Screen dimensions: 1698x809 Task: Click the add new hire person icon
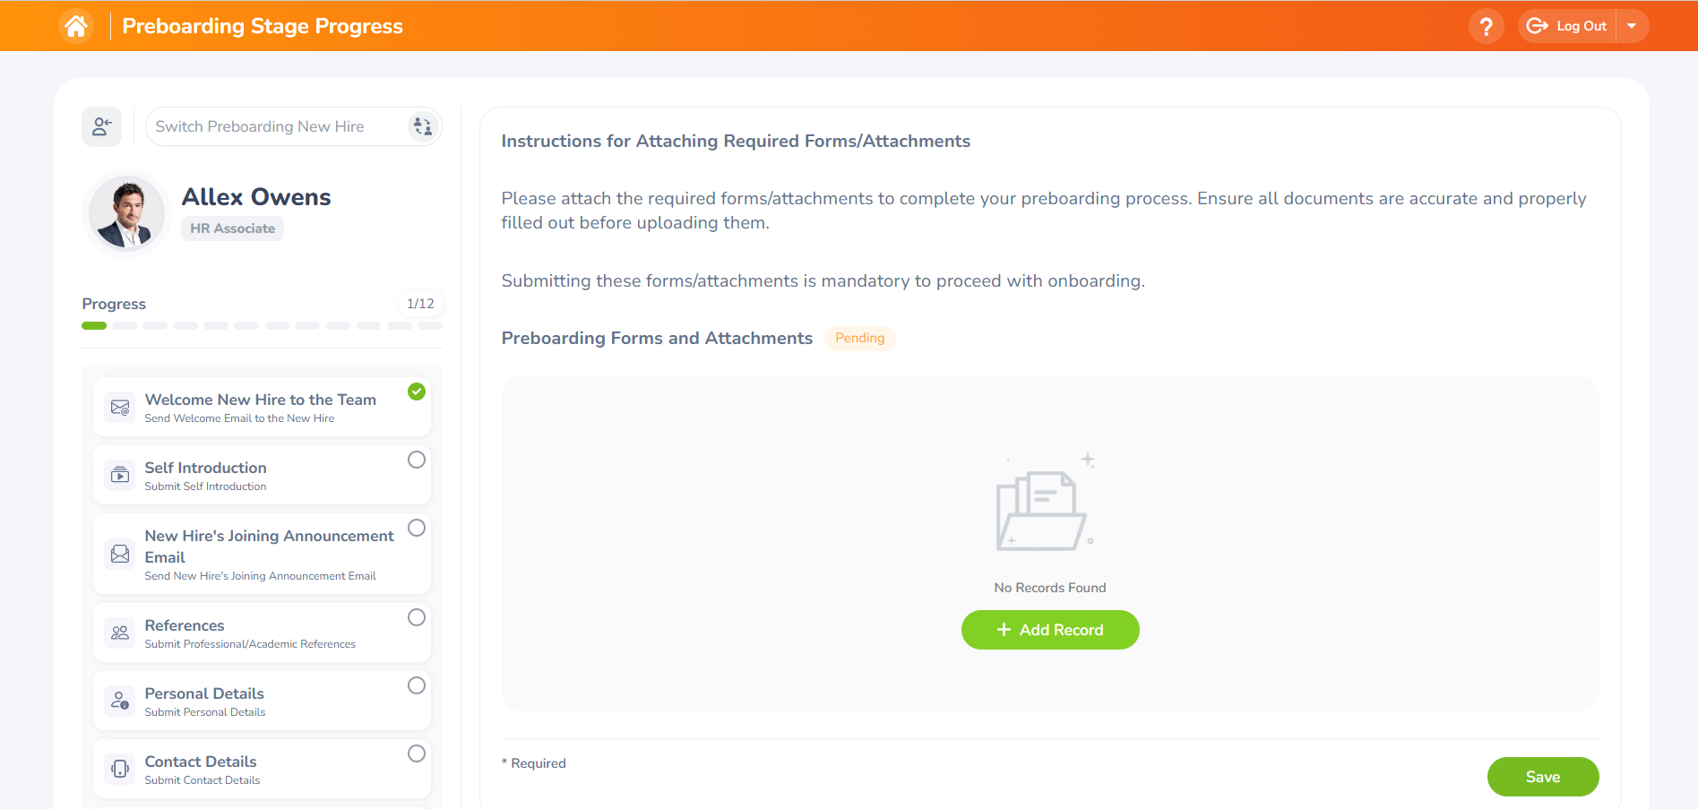(x=102, y=126)
